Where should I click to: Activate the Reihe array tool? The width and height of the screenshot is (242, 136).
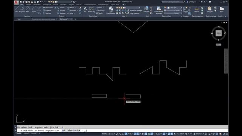point(70,14)
